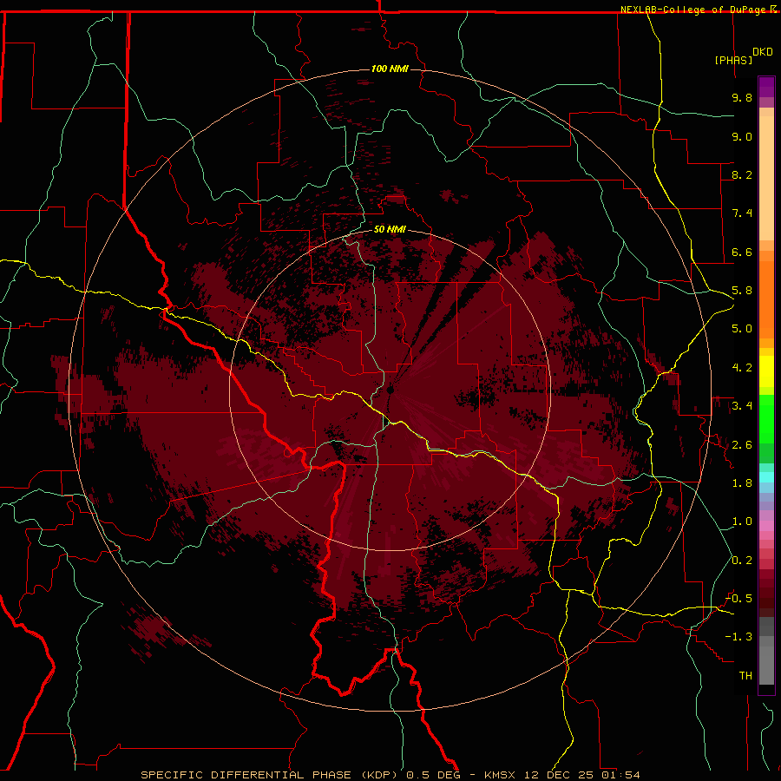Click the -1.3 value on the color scale
781x781 pixels.
click(x=738, y=637)
